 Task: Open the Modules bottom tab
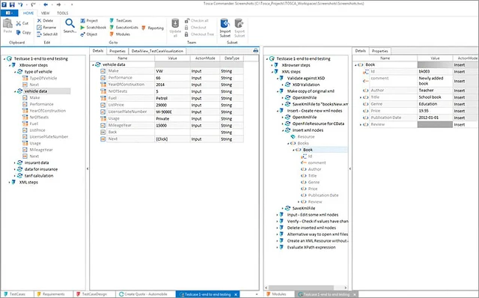click(279, 294)
